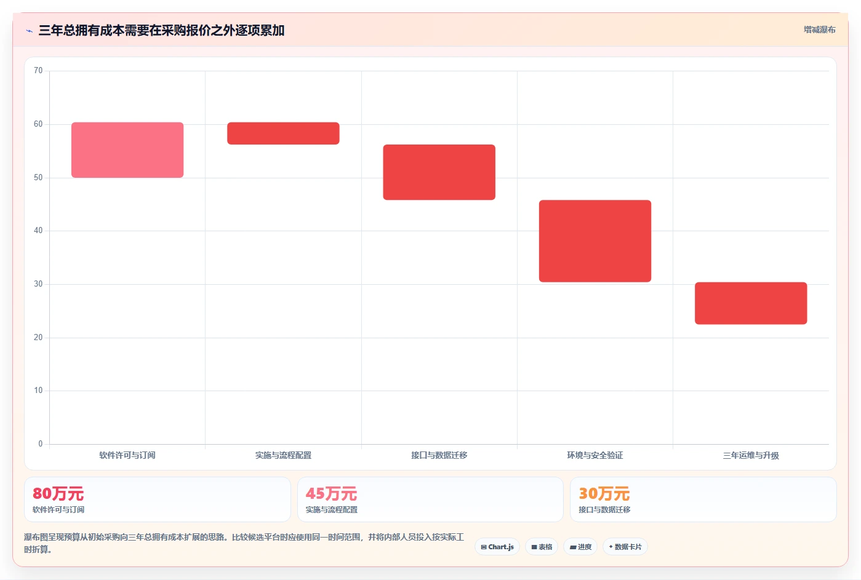Click the 接口与数据迁移 waterfall bar
The height and width of the screenshot is (580, 861).
(439, 172)
